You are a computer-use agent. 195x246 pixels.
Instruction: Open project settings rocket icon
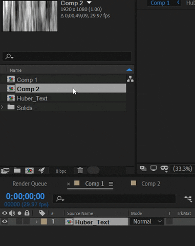(41, 170)
